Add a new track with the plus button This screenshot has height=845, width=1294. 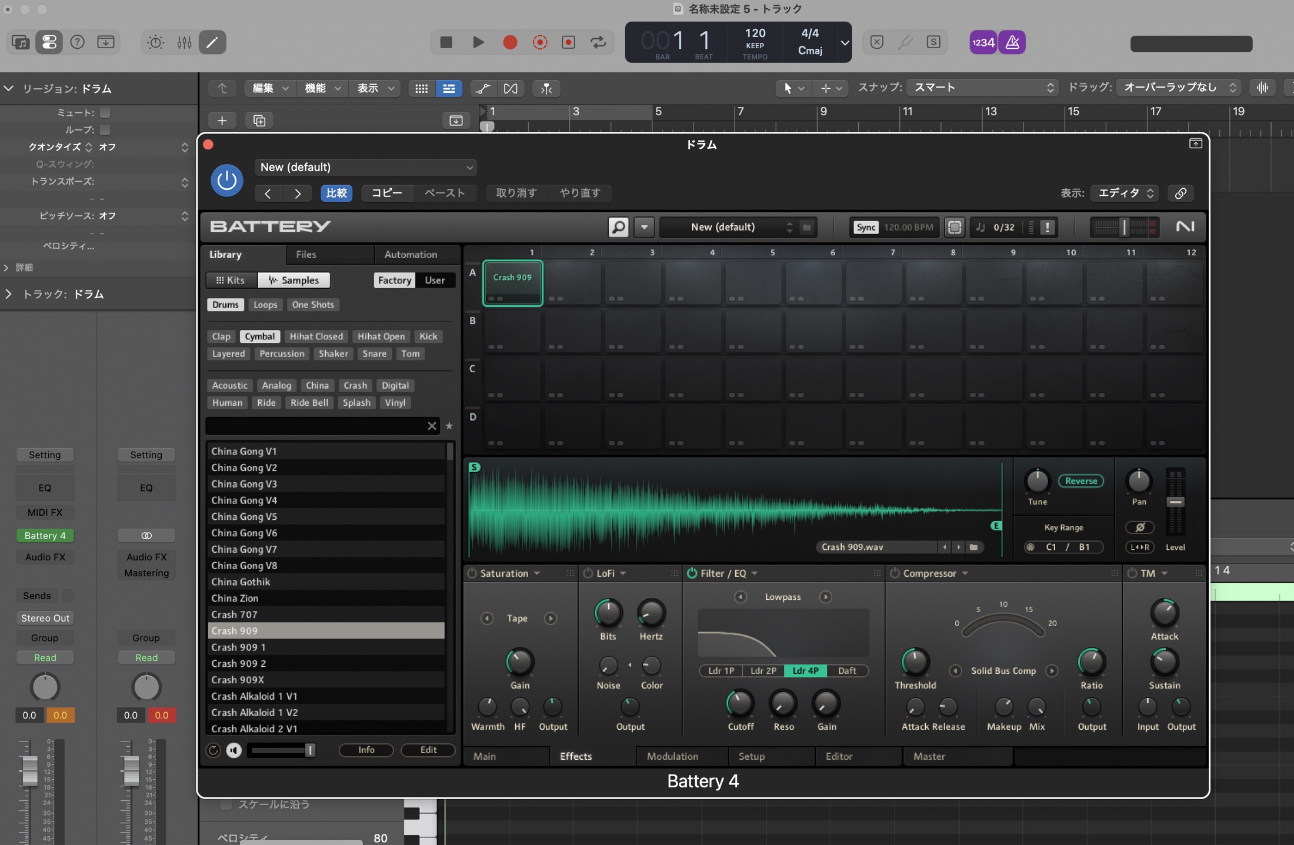click(222, 121)
